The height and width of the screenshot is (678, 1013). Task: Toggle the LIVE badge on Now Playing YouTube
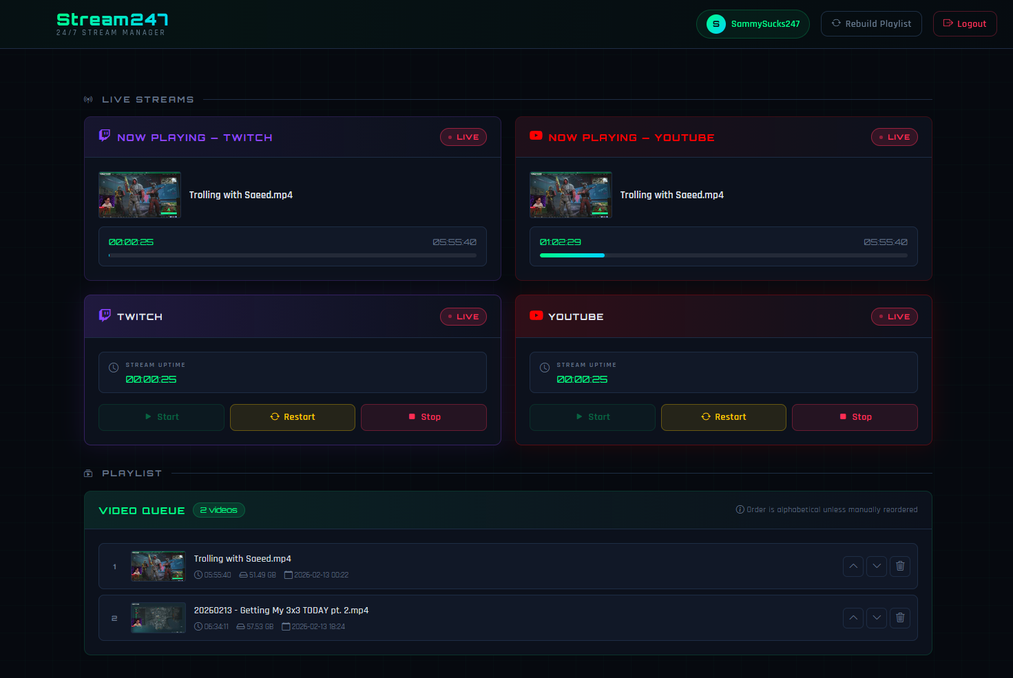tap(894, 137)
